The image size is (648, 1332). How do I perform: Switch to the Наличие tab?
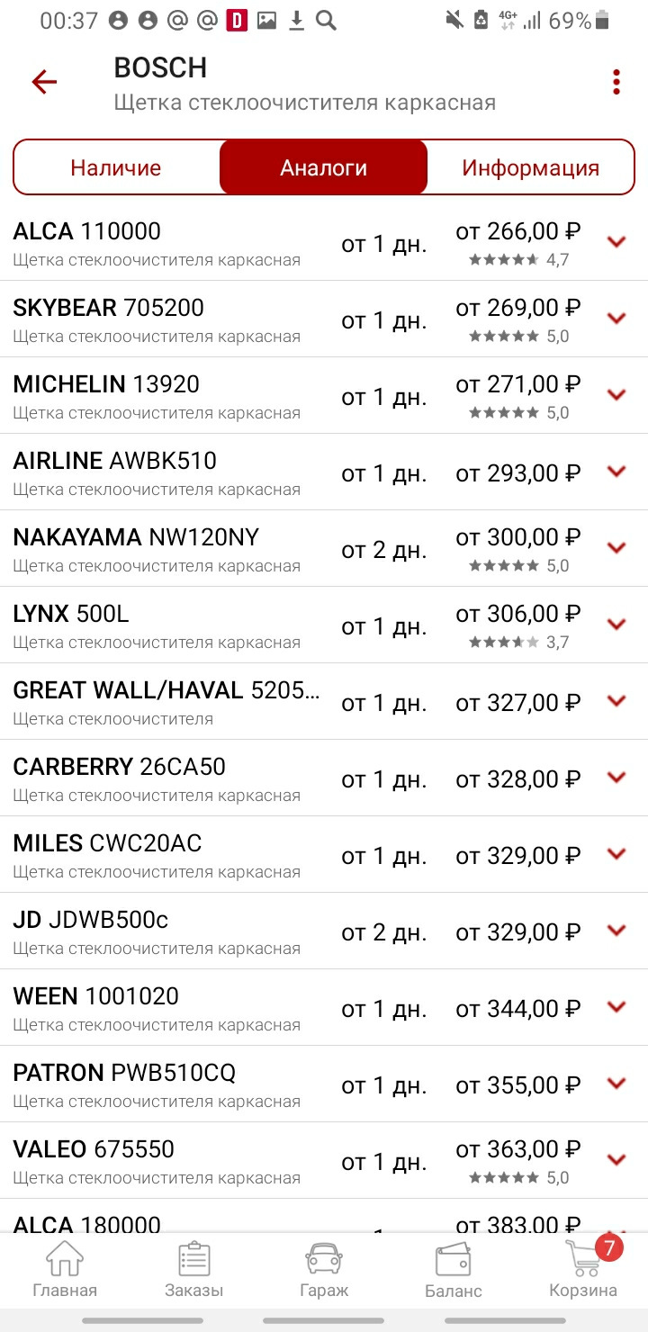coord(116,167)
